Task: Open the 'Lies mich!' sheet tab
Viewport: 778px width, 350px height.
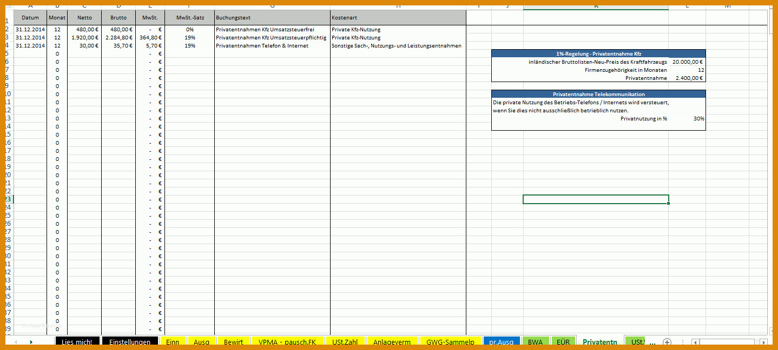Action: 77,342
